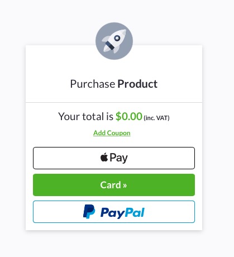The height and width of the screenshot is (257, 234).
Task: Choose the PayPal payment button
Action: (x=114, y=212)
